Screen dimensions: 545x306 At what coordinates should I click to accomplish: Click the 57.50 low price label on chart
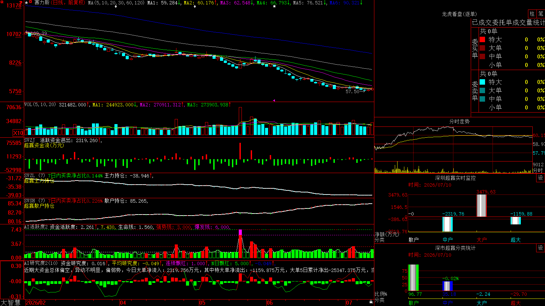(x=352, y=91)
